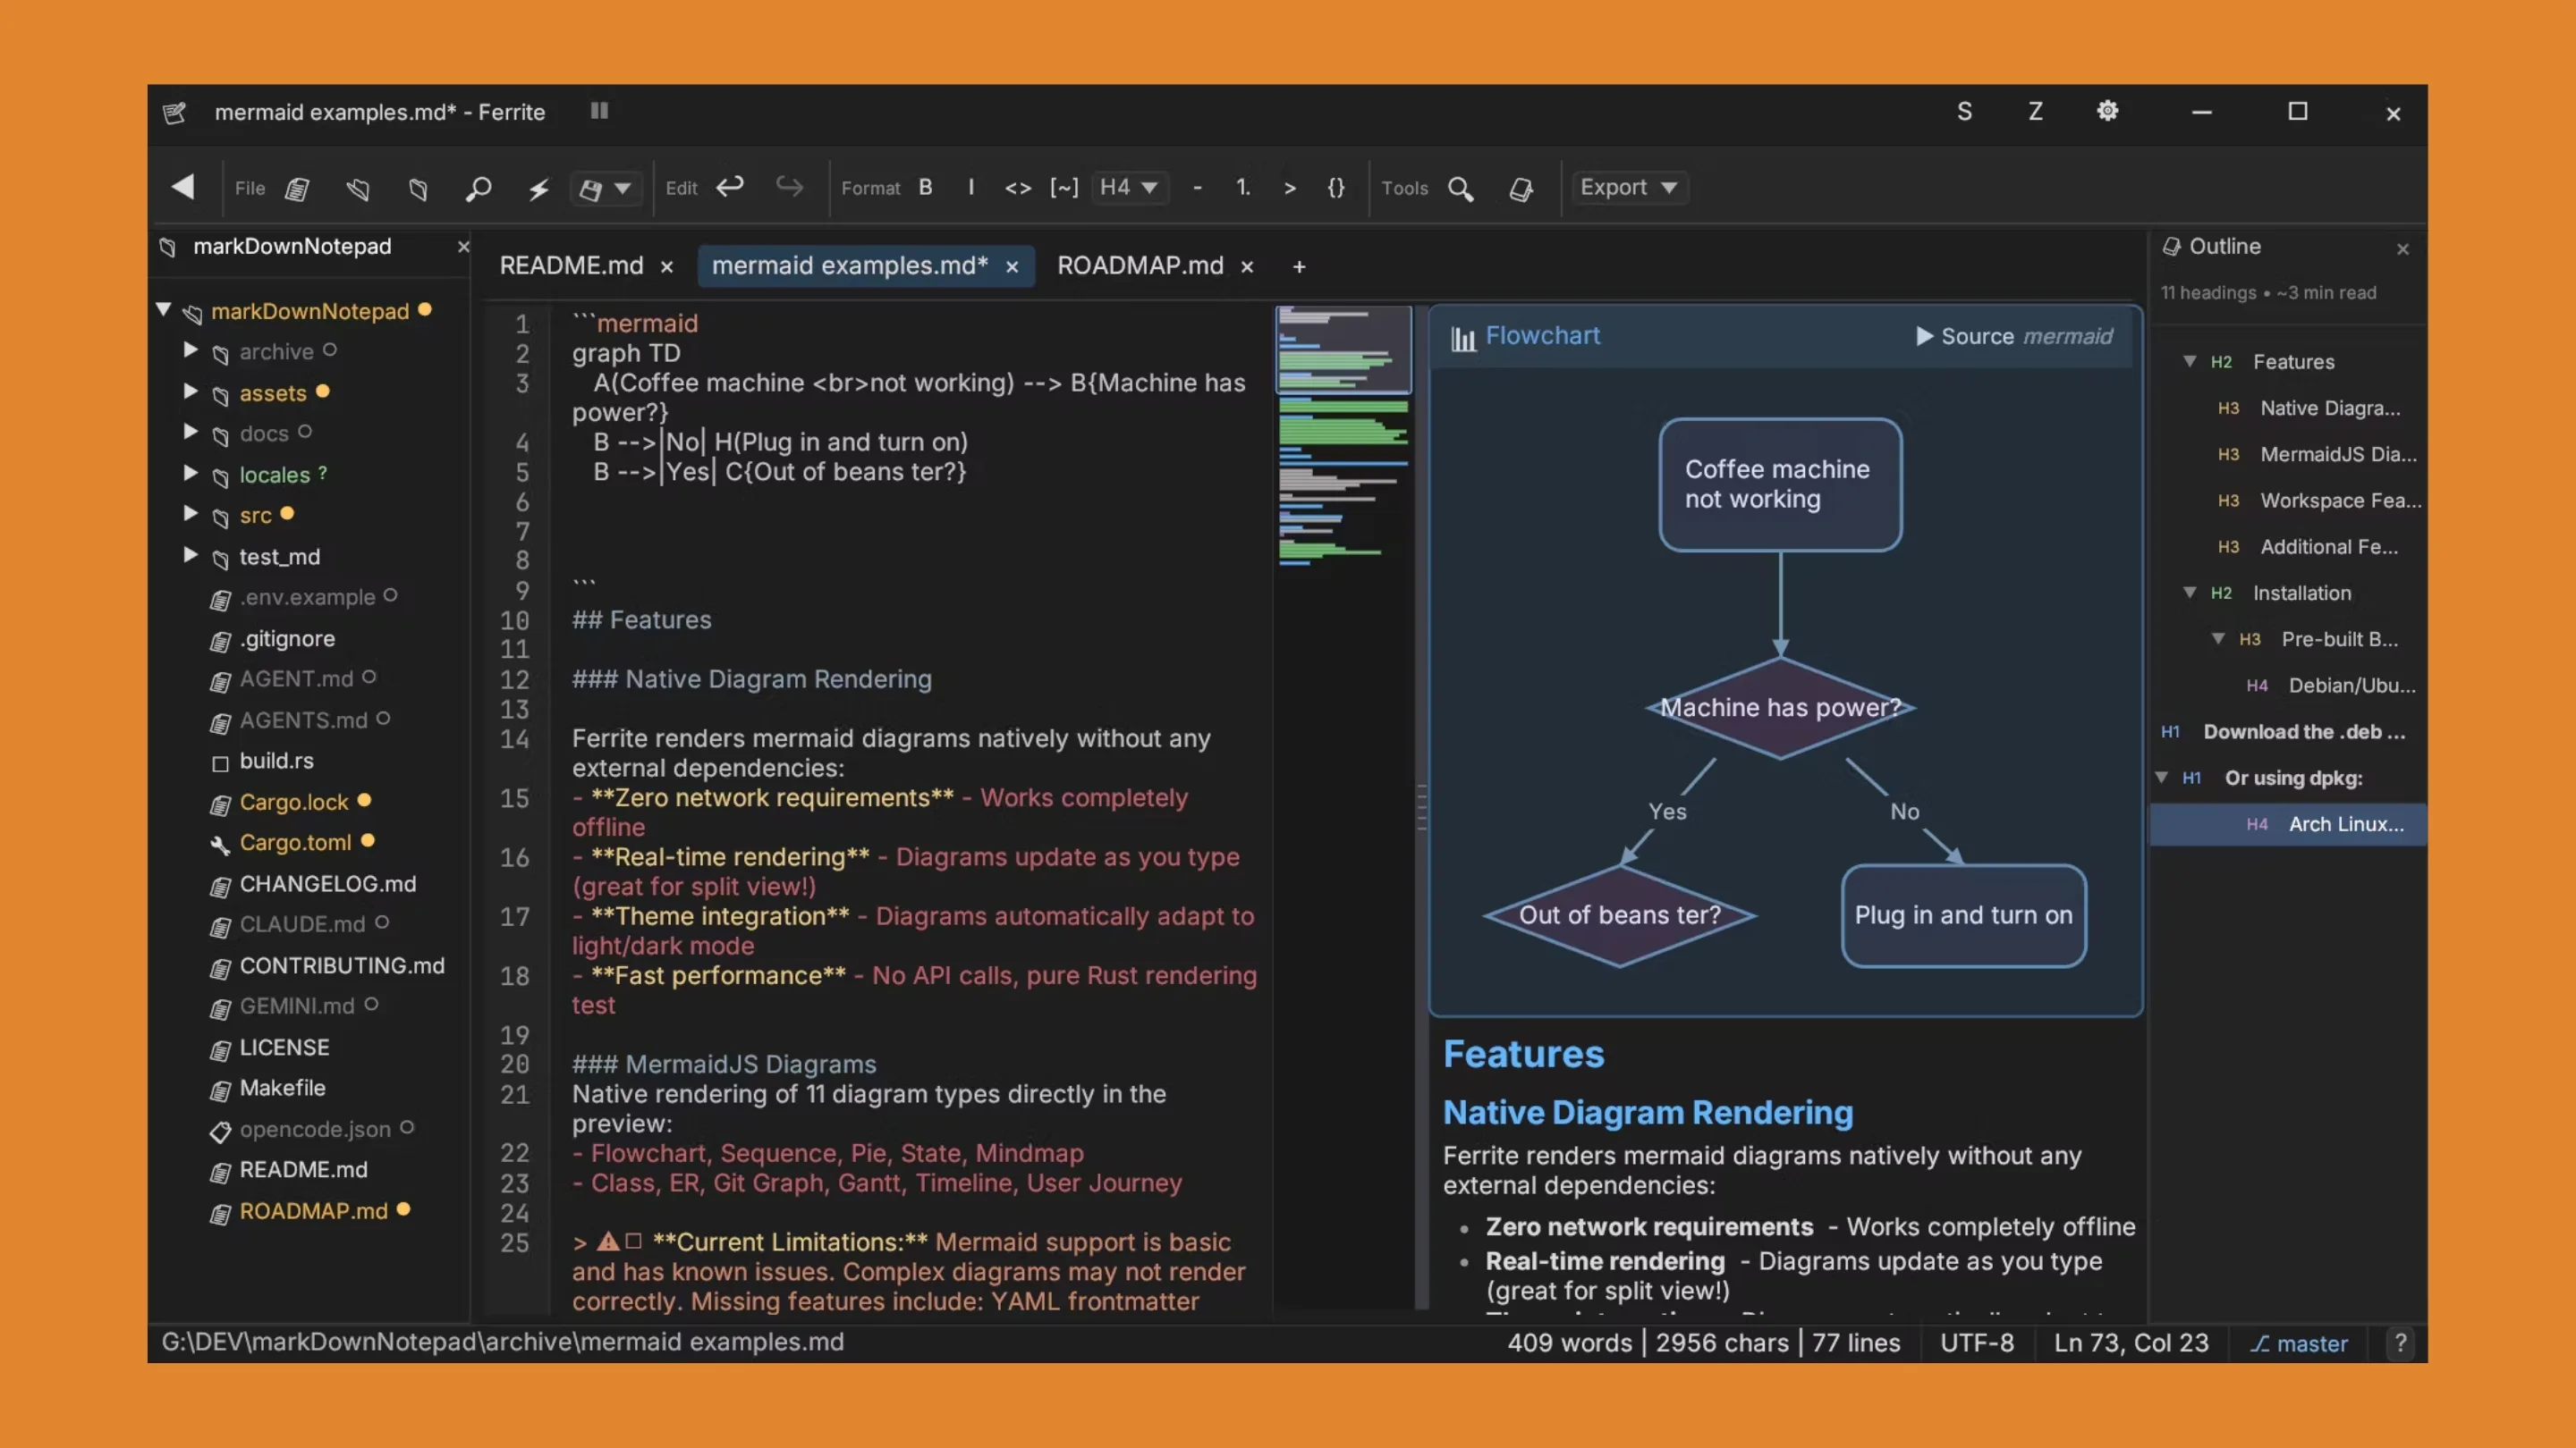Click the lightning bolt quick action icon
This screenshot has width=2576, height=1448.
click(x=539, y=188)
